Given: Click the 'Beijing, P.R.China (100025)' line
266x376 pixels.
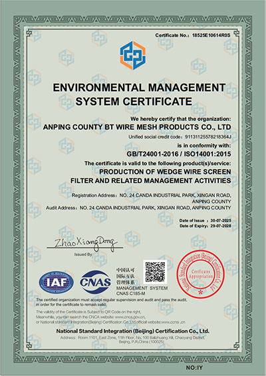Looking at the screenshot, I should (x=142, y=341).
